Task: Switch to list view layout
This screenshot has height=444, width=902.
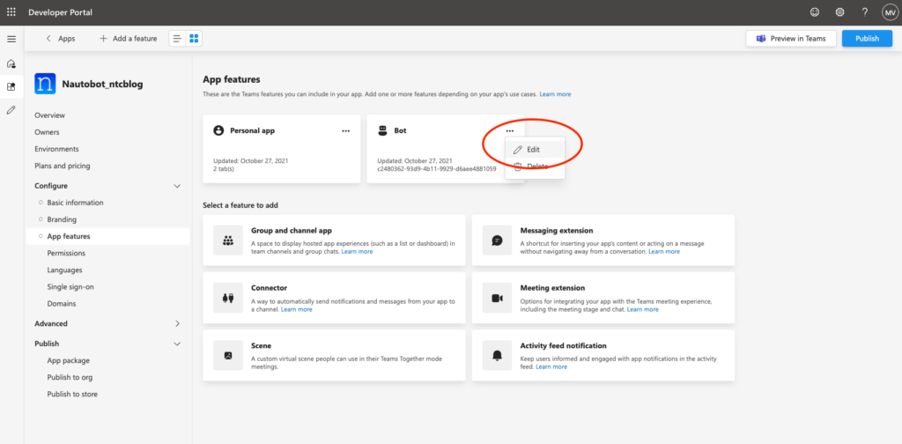Action: tap(177, 39)
